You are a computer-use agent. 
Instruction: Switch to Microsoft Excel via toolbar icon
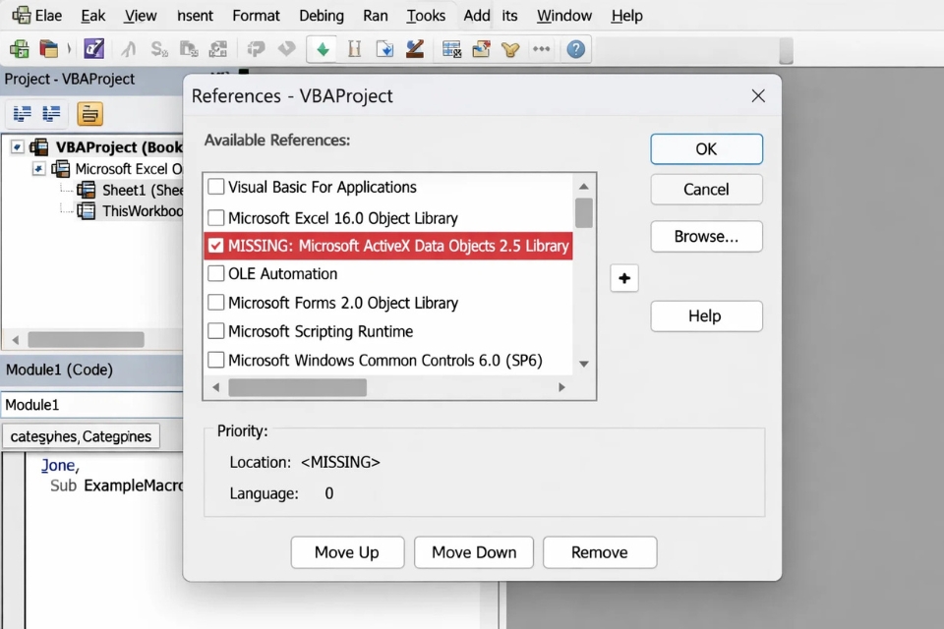[x=19, y=48]
